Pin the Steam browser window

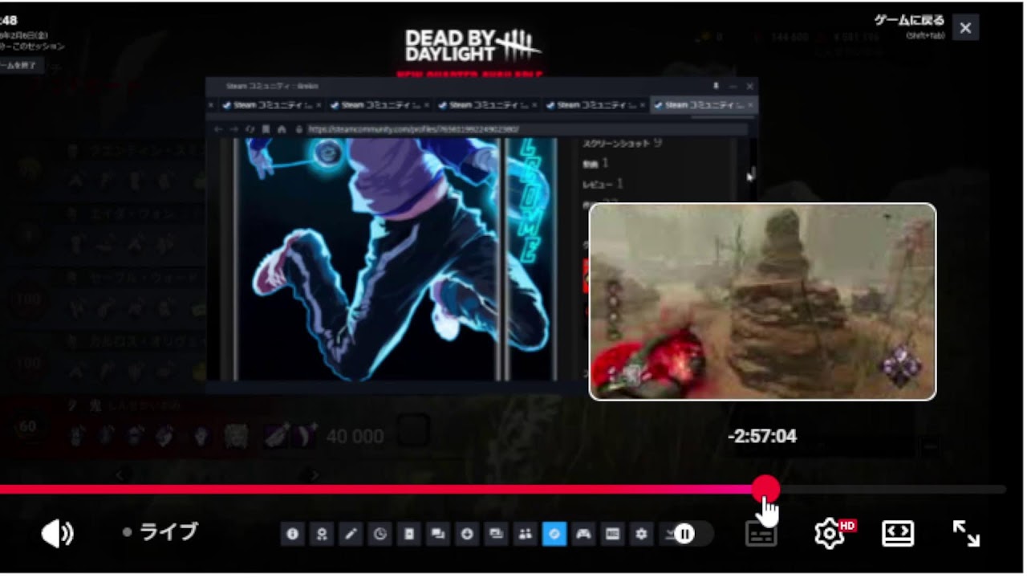[716, 85]
